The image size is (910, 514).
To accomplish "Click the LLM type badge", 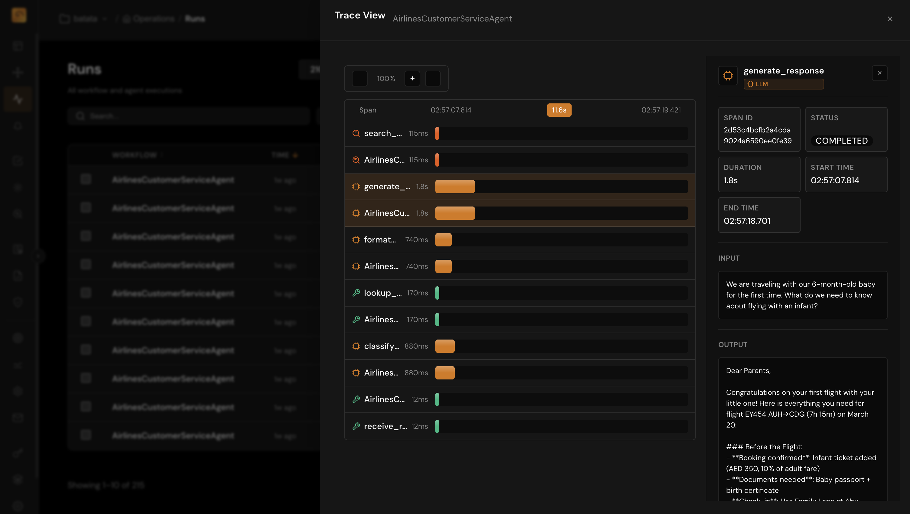I will point(783,84).
